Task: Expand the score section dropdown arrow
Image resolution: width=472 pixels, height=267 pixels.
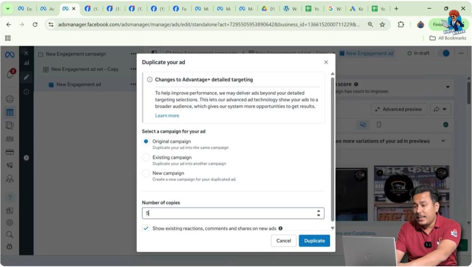Action: pos(448,87)
